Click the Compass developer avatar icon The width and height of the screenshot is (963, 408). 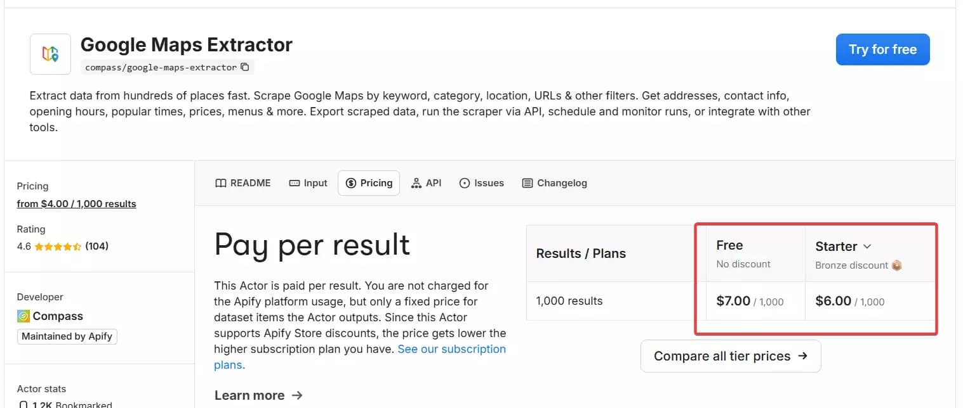pos(23,316)
